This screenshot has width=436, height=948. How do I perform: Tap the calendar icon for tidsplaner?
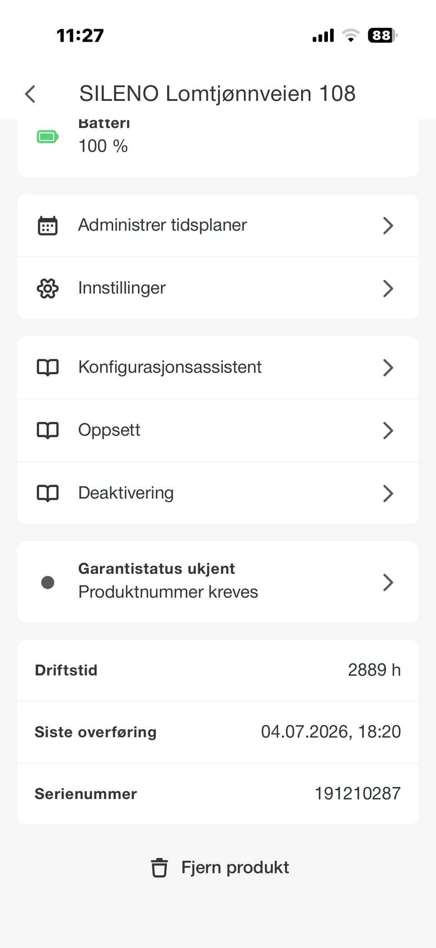[x=48, y=225]
